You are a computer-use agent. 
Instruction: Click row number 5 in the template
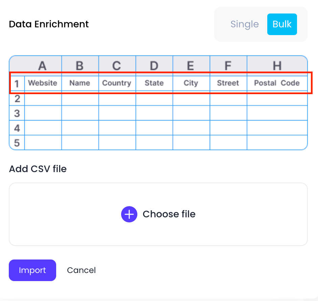click(17, 143)
